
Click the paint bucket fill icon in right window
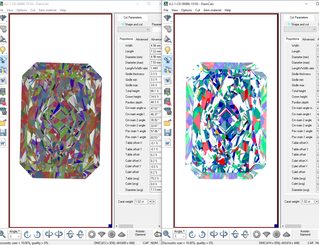pos(167,40)
